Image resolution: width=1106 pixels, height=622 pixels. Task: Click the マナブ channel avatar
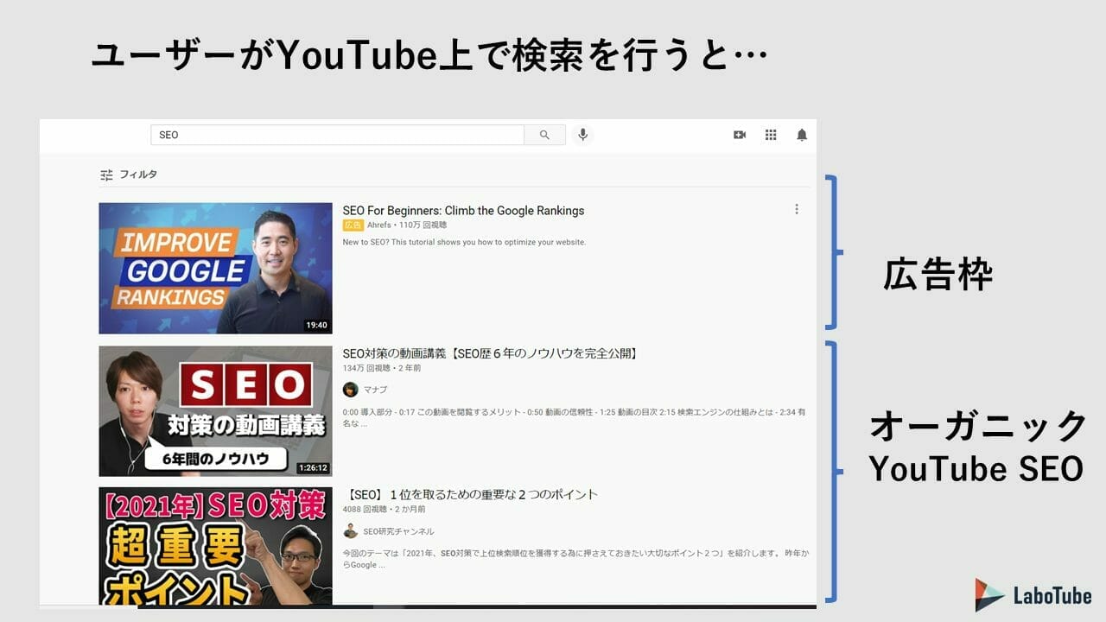point(351,390)
